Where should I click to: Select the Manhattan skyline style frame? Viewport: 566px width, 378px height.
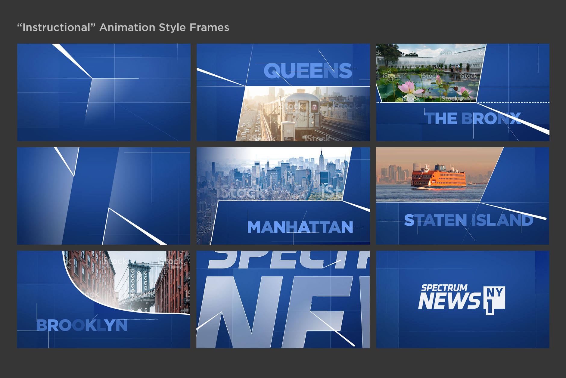[283, 196]
